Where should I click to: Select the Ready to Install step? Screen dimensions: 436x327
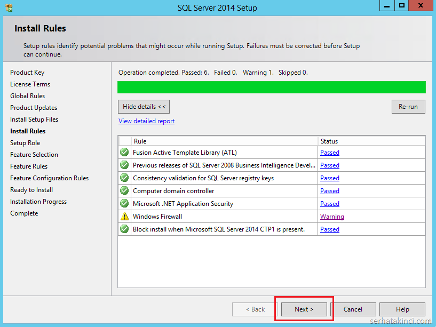coord(31,190)
